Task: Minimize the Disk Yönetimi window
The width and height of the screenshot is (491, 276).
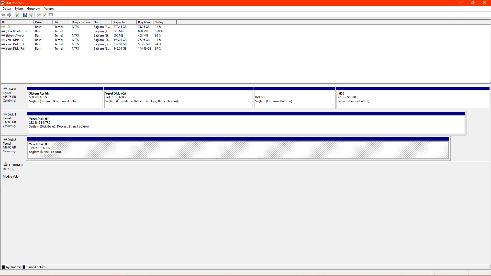Action: tap(461, 3)
